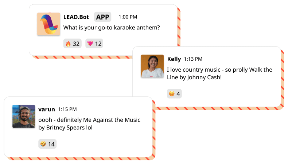Toggle the fire emoji reaction with 32
The height and width of the screenshot is (164, 288).
pyautogui.click(x=72, y=44)
